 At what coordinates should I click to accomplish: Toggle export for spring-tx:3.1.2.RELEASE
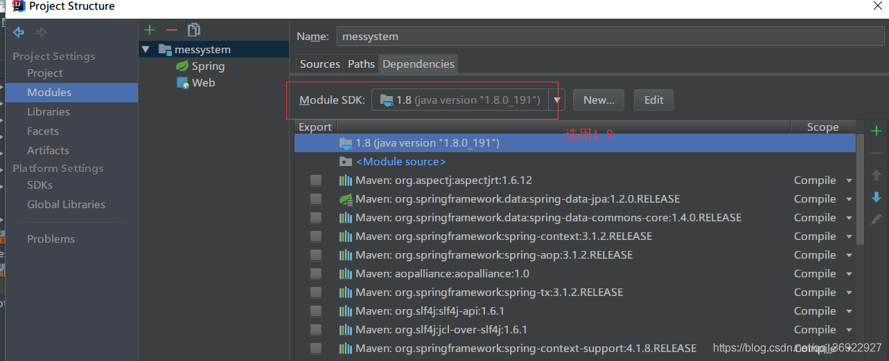[316, 292]
